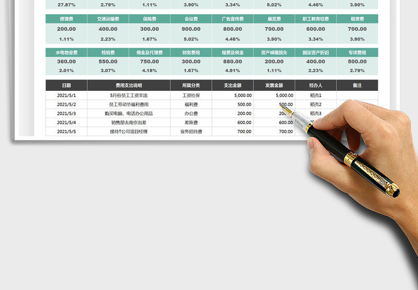
Task: Select the 资产减值损失 header cell
Action: click(x=274, y=53)
